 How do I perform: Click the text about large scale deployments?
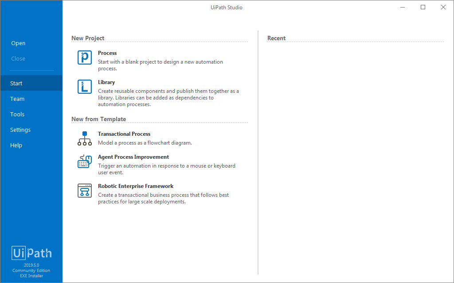(163, 198)
